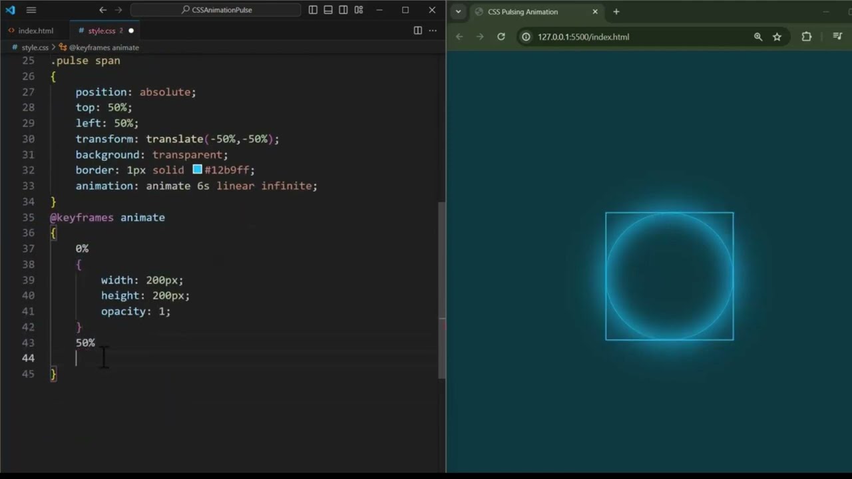Click the 'transform: translate(-50%,-50%);' line

click(x=177, y=139)
